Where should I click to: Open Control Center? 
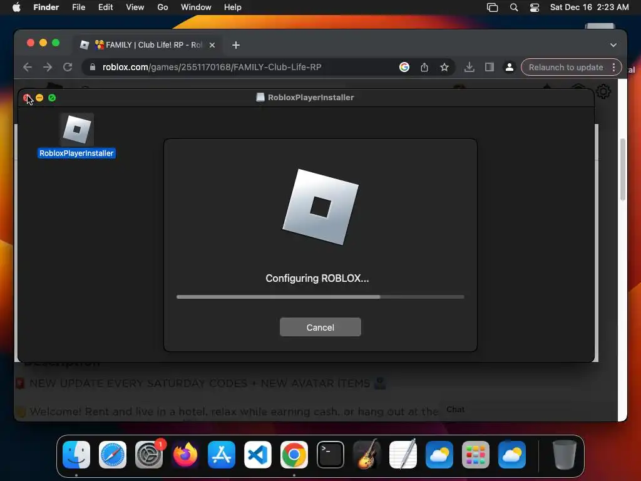pyautogui.click(x=535, y=8)
